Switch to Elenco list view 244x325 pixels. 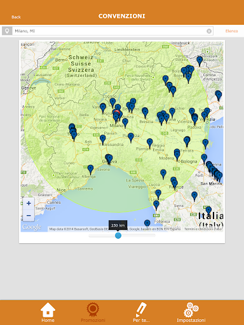click(x=231, y=31)
